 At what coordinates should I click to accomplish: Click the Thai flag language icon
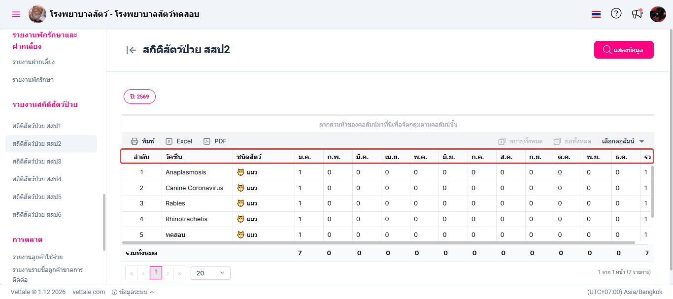(x=596, y=14)
